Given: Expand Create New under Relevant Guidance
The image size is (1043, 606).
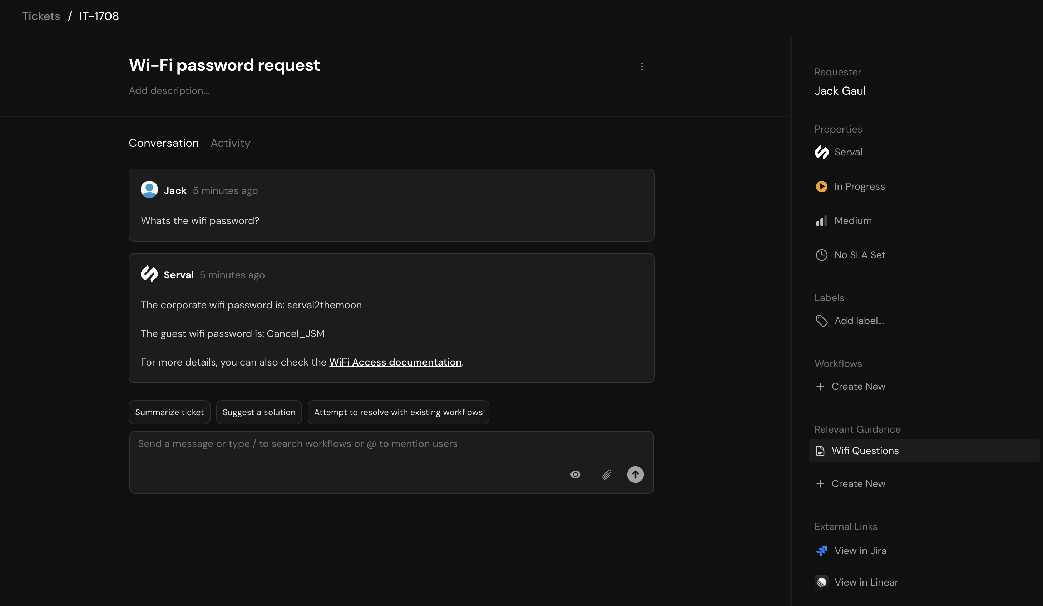Looking at the screenshot, I should point(850,483).
